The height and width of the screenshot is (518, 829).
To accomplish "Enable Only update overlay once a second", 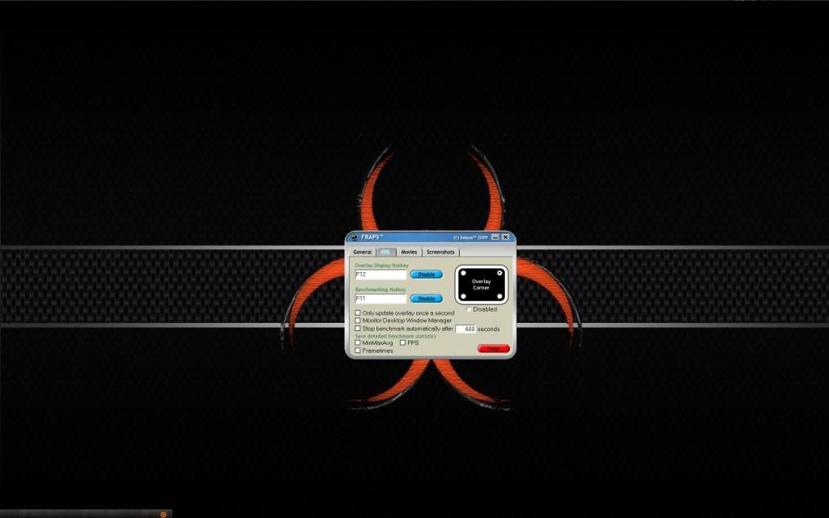I will pyautogui.click(x=358, y=313).
